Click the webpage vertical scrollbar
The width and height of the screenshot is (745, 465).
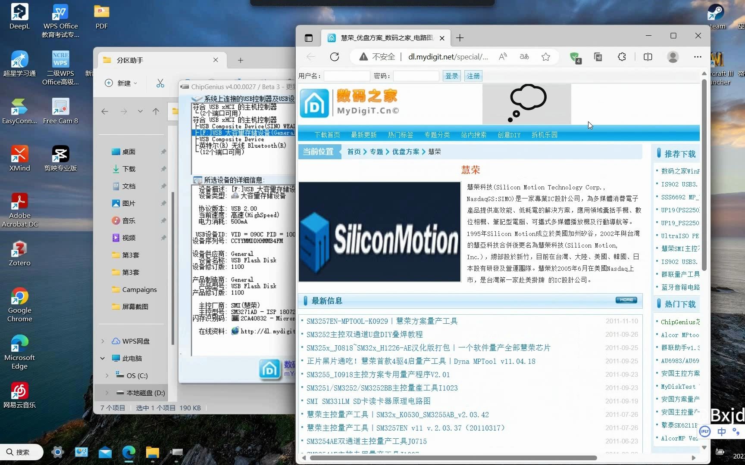pyautogui.click(x=704, y=174)
